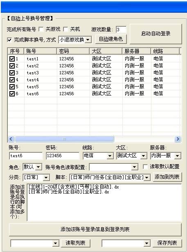Image resolution: width=187 pixels, height=252 pixels.
Task: Open the 线路 dropdown showing 电信
Action: coord(110,156)
